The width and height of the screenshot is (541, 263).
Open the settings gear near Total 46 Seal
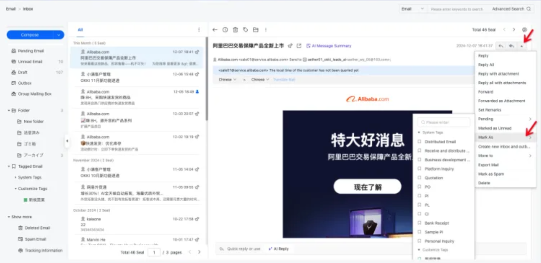pos(524,30)
